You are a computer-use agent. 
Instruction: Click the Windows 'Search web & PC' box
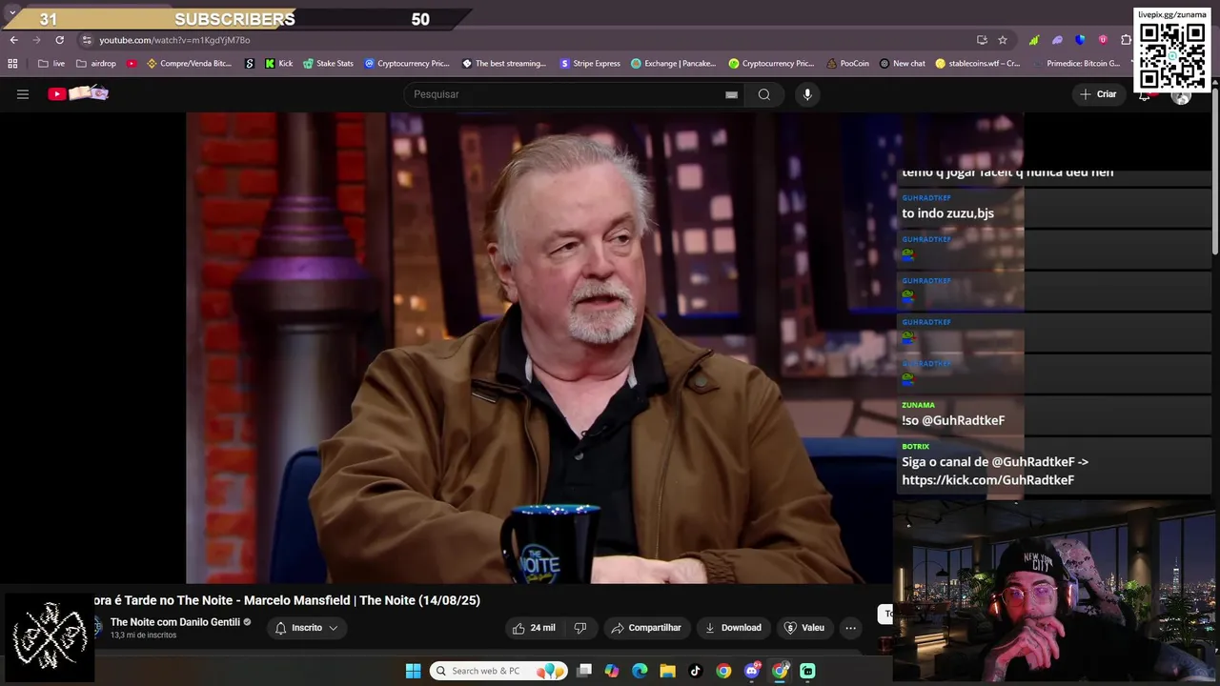(498, 671)
